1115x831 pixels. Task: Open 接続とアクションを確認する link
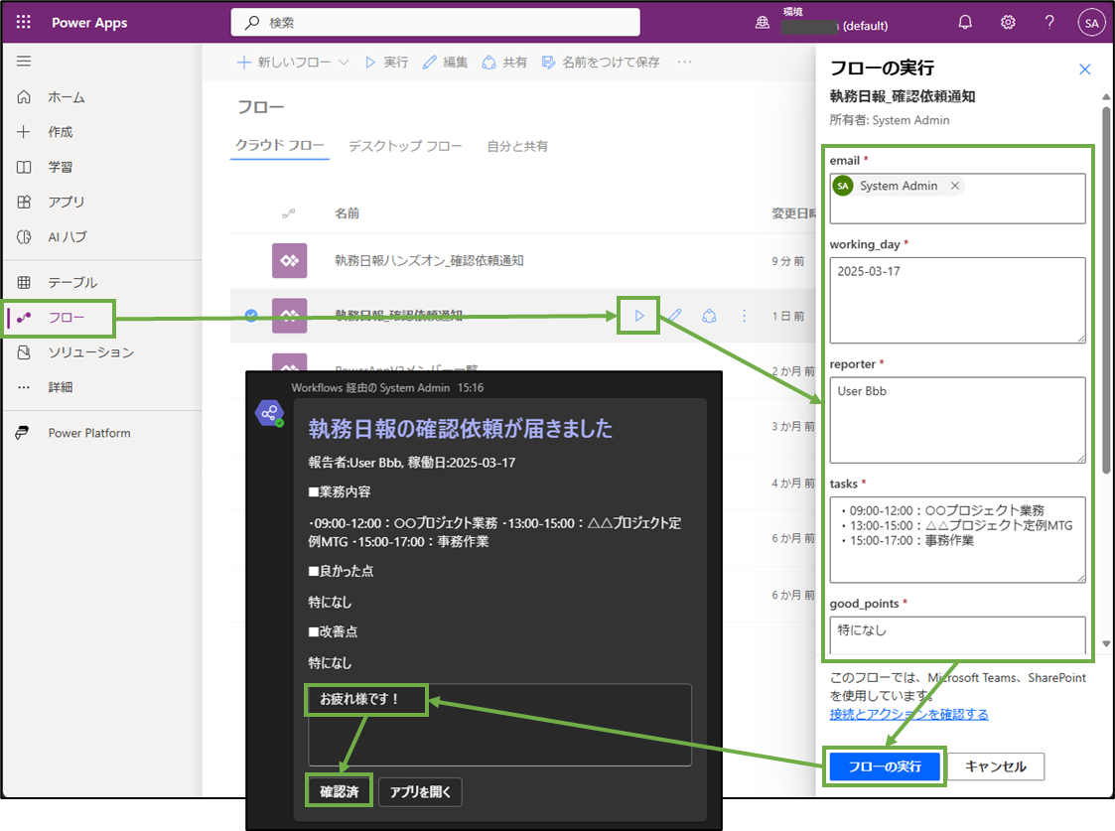pyautogui.click(x=908, y=715)
